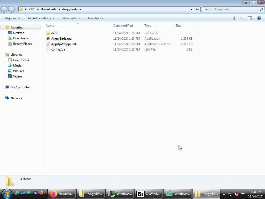Switch to 7z C:\Wind... taskbar window
This screenshot has width=265, height=199.
click(x=148, y=194)
